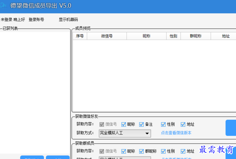The image size is (236, 159).
Task: Uncheck the 群昵称 checkbox under 获取群成员
Action: [x=141, y=151]
